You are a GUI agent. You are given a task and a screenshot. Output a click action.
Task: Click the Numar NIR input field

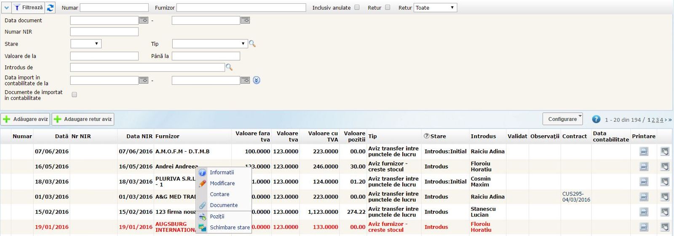[104, 32]
